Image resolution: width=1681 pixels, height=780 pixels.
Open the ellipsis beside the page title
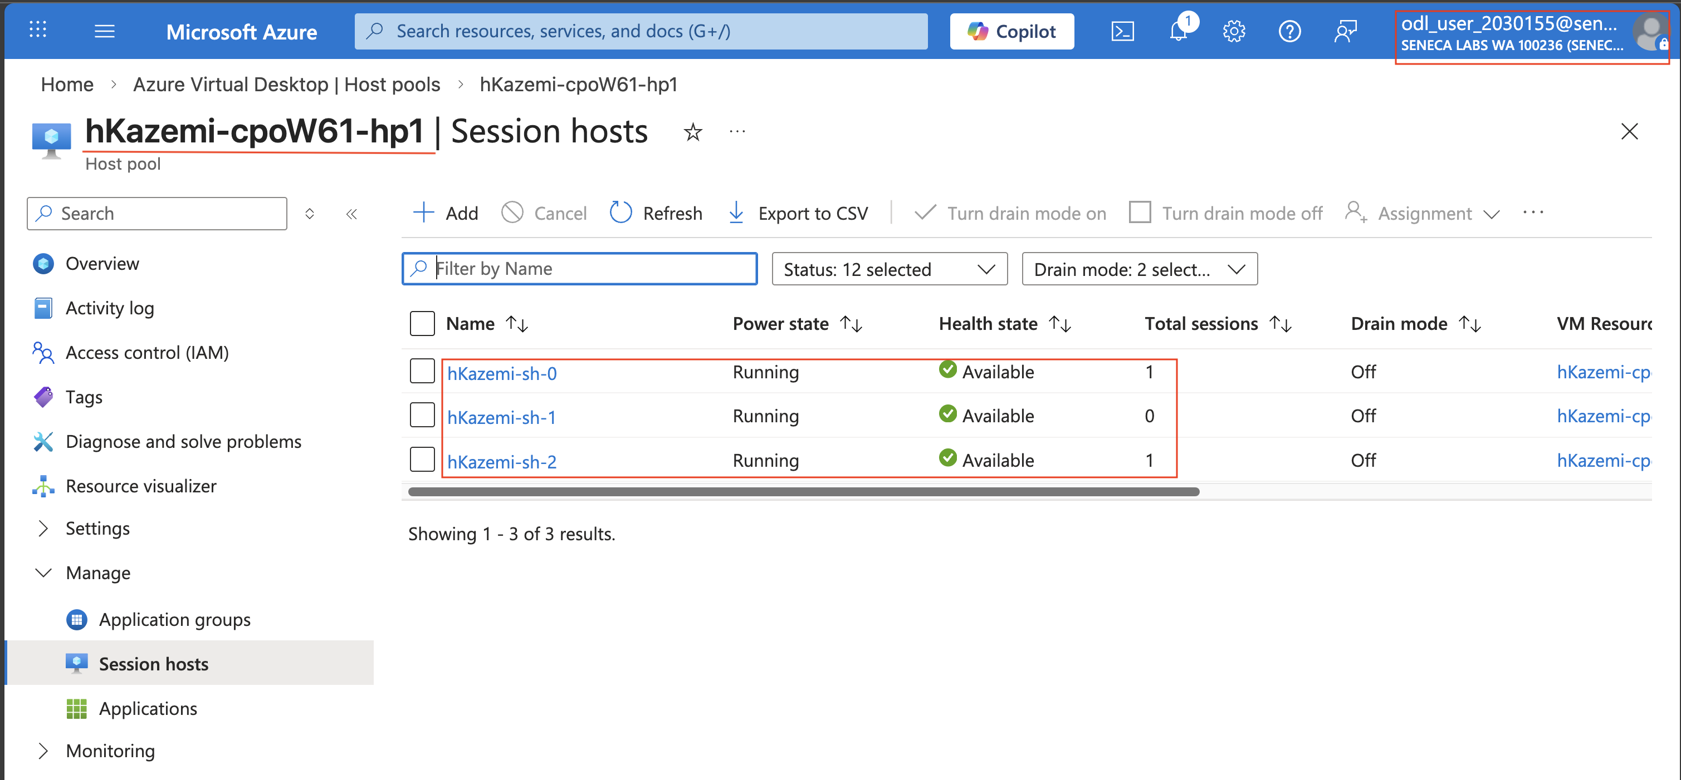coord(737,132)
